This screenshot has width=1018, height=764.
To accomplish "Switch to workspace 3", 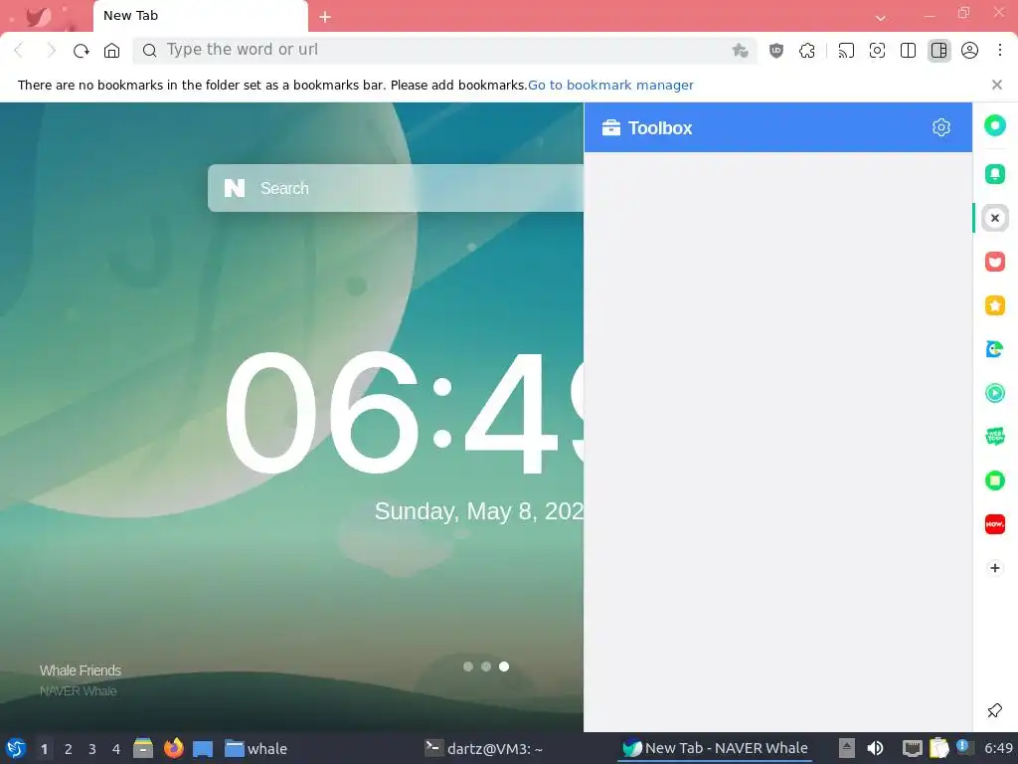I will tap(92, 749).
